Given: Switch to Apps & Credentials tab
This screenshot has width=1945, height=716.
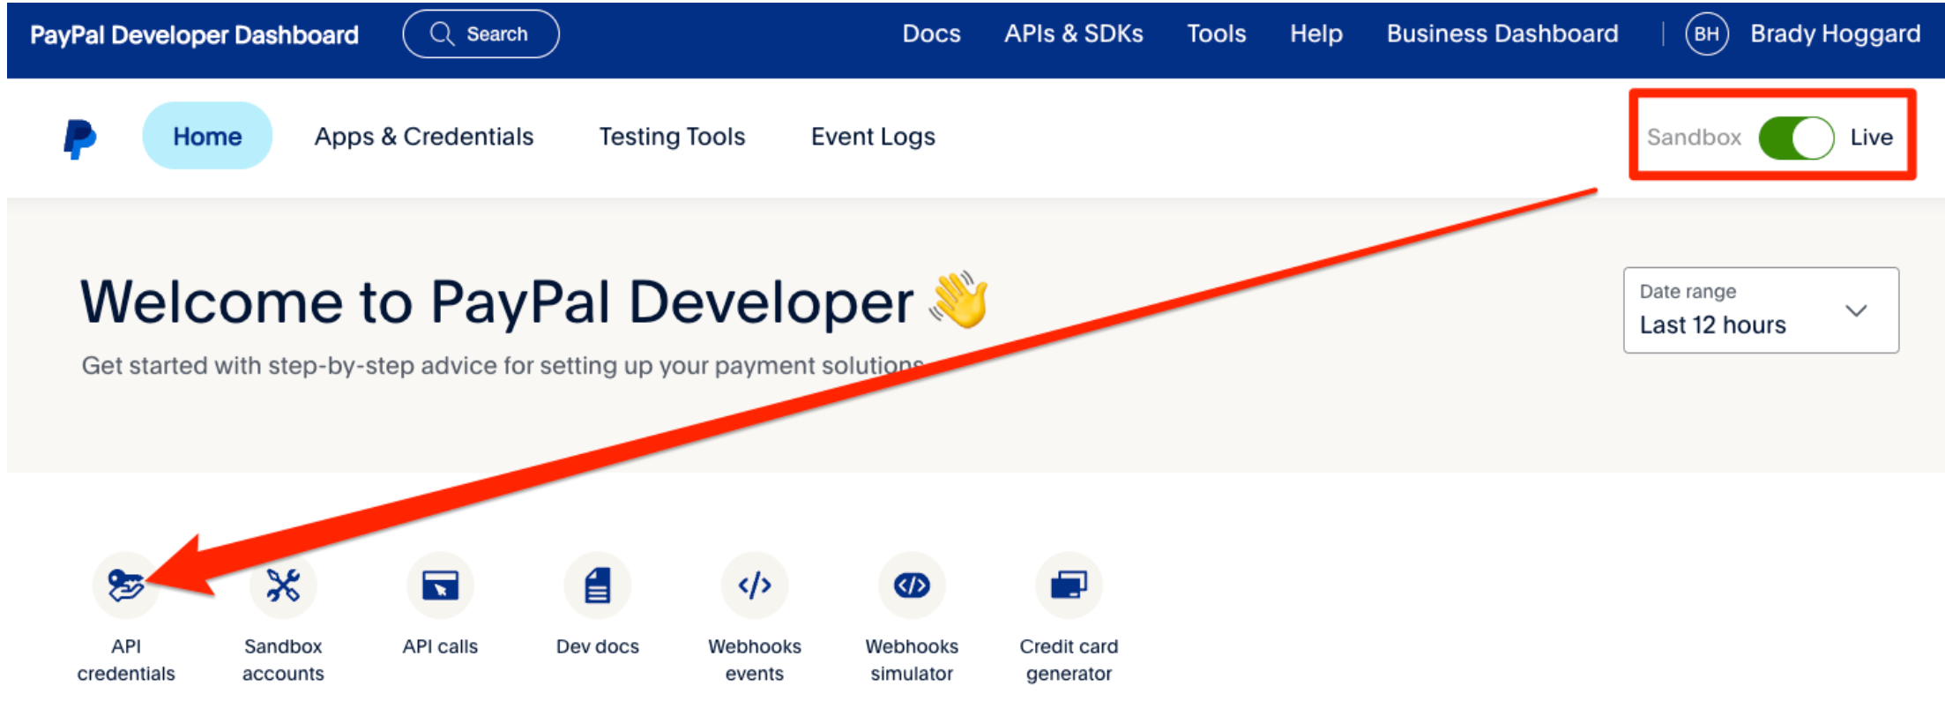Looking at the screenshot, I should tap(424, 137).
